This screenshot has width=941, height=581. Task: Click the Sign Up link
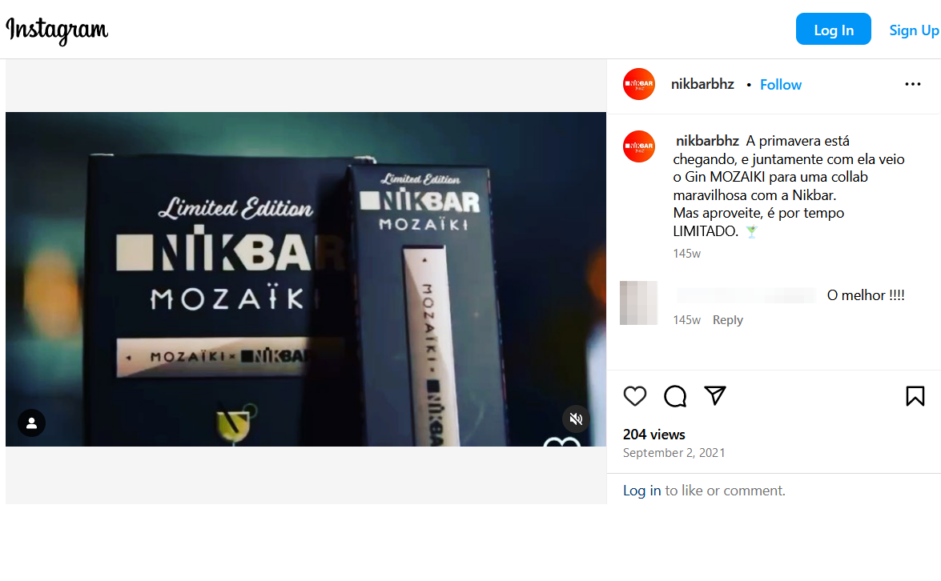[x=914, y=30]
